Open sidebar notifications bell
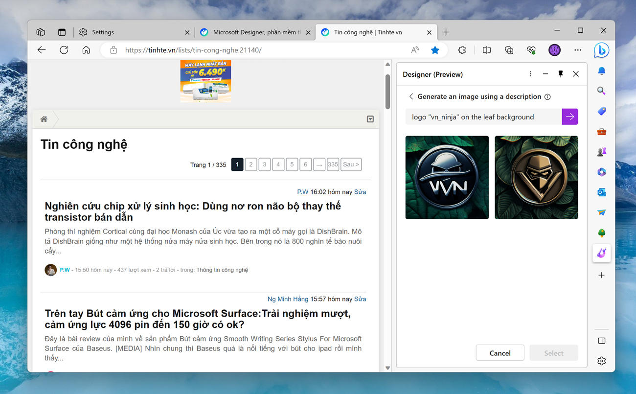This screenshot has width=636, height=394. [602, 71]
